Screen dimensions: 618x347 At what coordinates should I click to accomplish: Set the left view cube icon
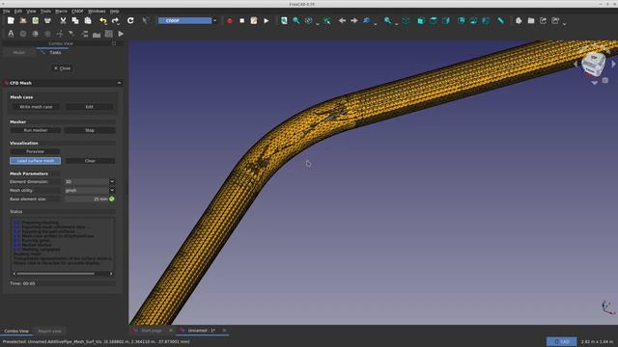tap(486, 20)
